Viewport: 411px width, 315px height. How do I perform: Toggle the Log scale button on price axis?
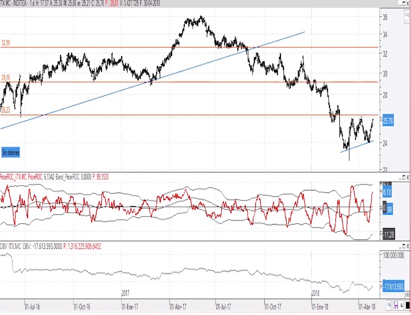pyautogui.click(x=407, y=16)
